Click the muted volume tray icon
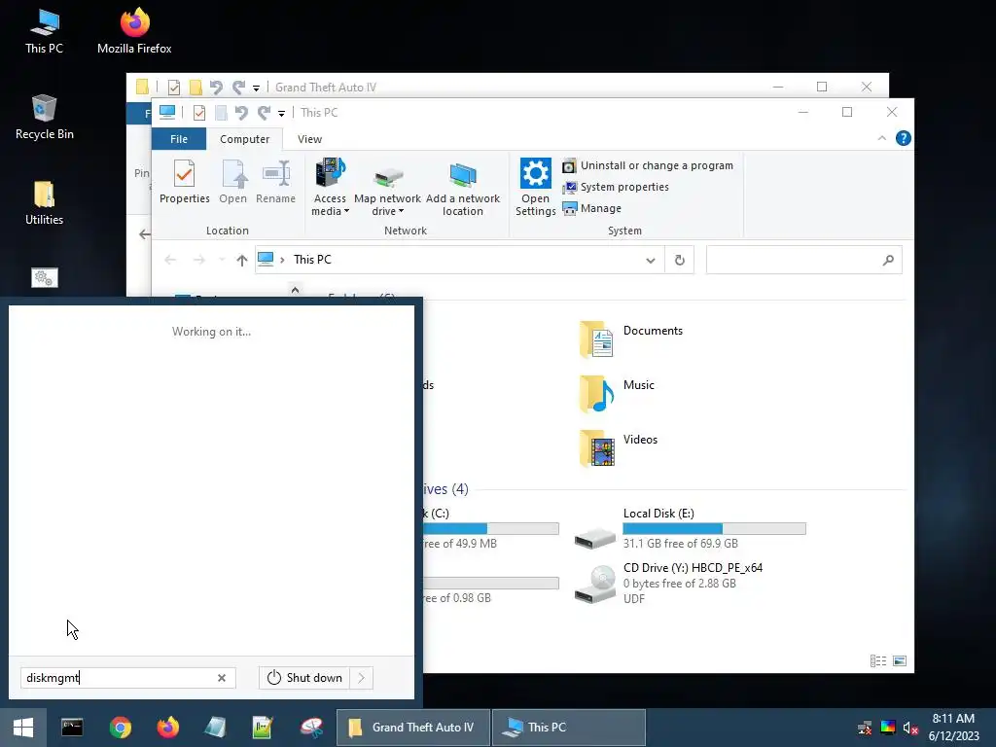This screenshot has height=747, width=996. (910, 728)
